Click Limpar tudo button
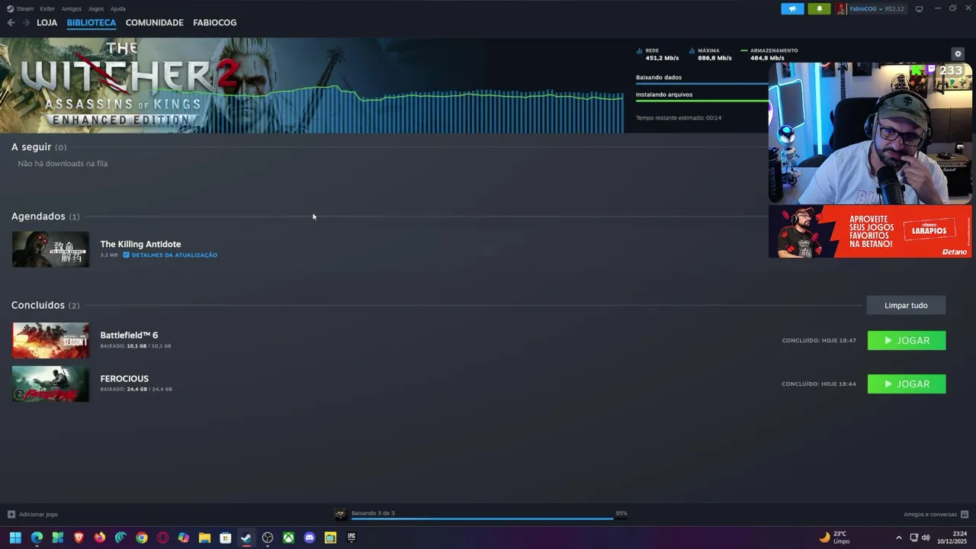Viewport: 976px width, 549px height. (906, 305)
